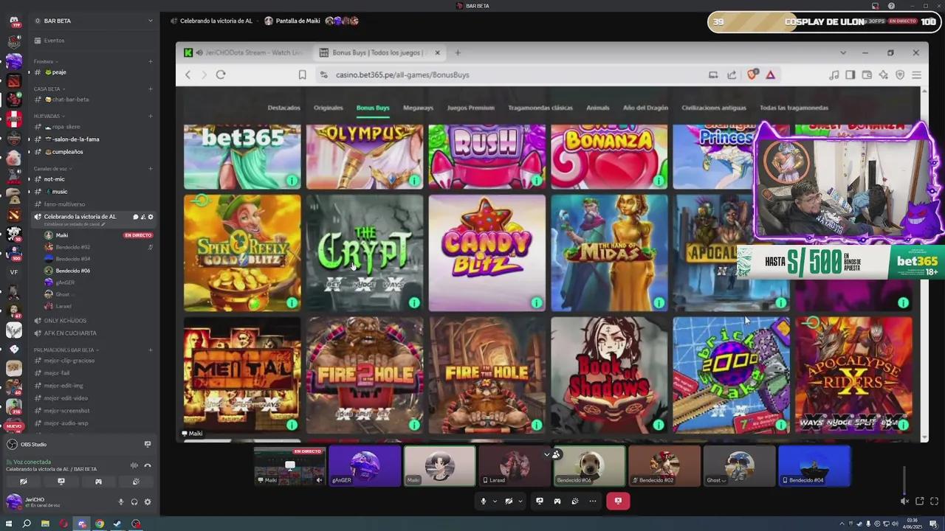
Task: Expand BAR BETA server dropdown menu
Action: coord(150,21)
